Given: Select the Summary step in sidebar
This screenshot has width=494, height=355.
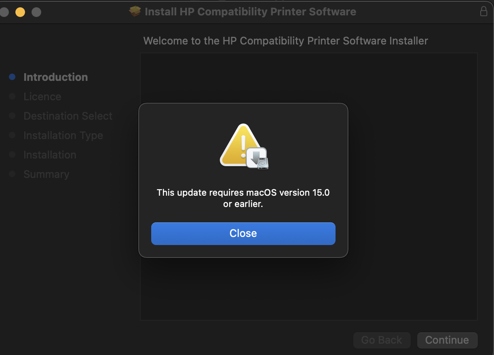Looking at the screenshot, I should tap(46, 174).
